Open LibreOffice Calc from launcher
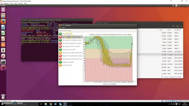 click(x=3, y=33)
